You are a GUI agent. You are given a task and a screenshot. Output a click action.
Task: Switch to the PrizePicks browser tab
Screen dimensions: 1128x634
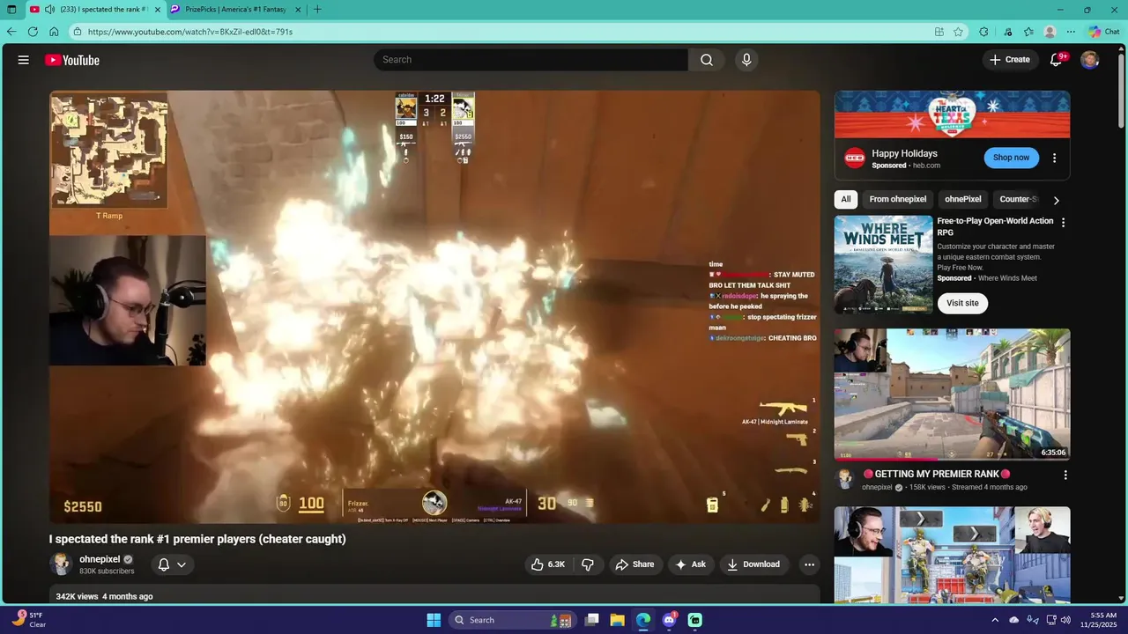[234, 10]
